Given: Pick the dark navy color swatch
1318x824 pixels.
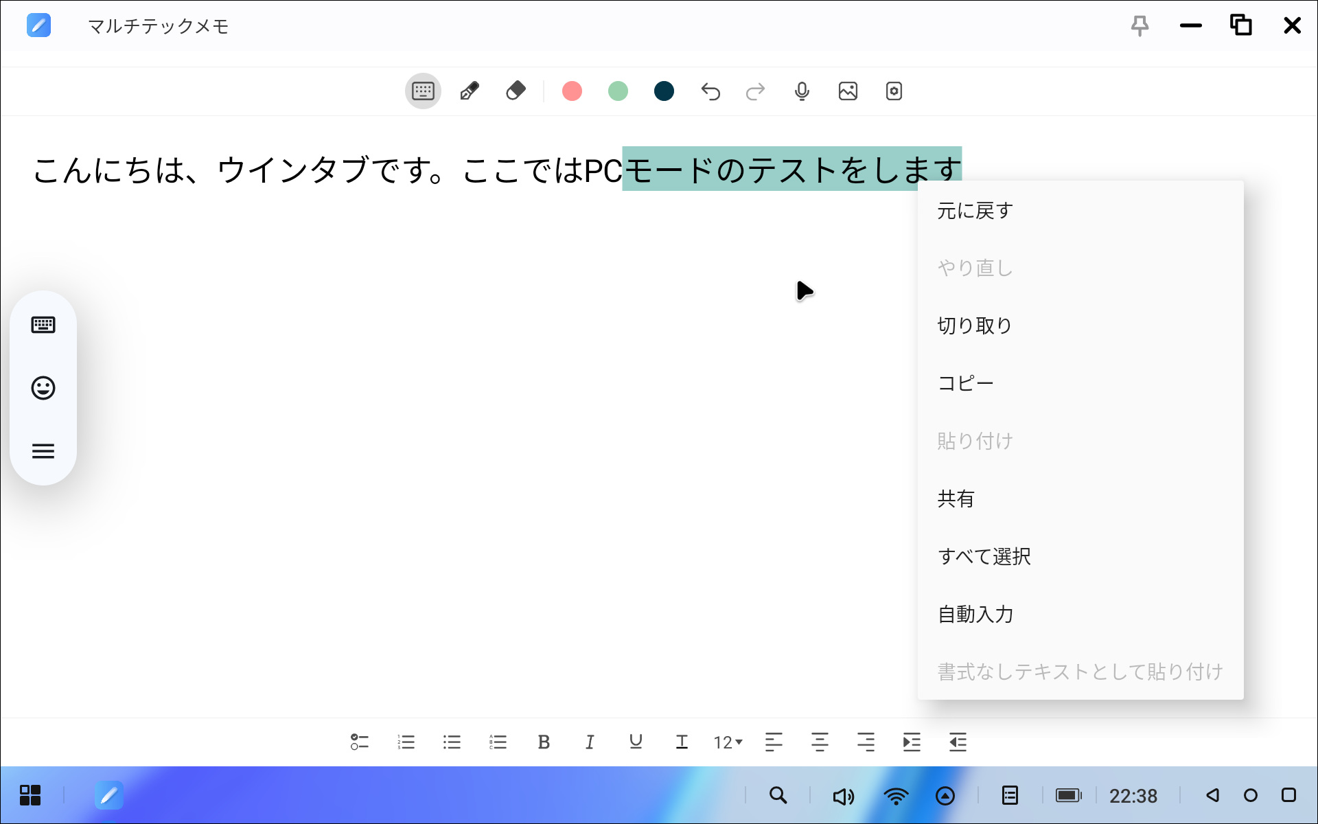Looking at the screenshot, I should pyautogui.click(x=664, y=91).
